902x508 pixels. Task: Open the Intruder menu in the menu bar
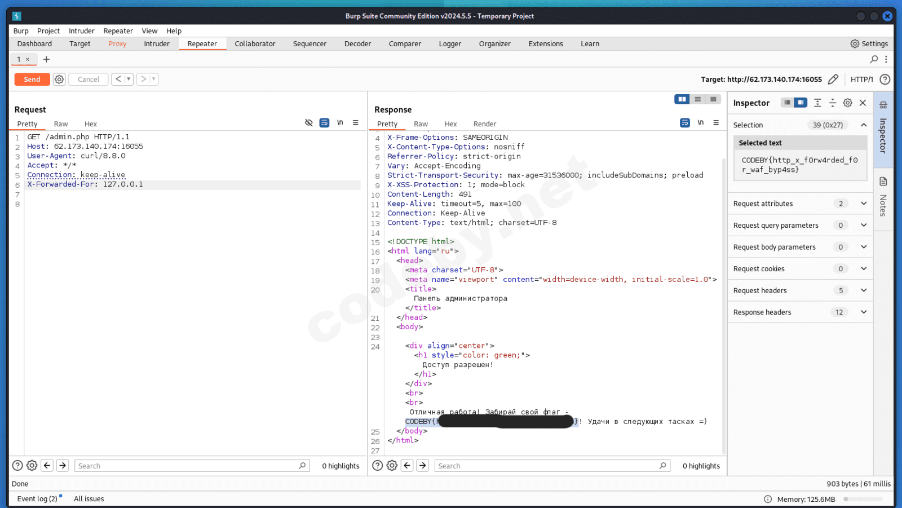tap(81, 31)
